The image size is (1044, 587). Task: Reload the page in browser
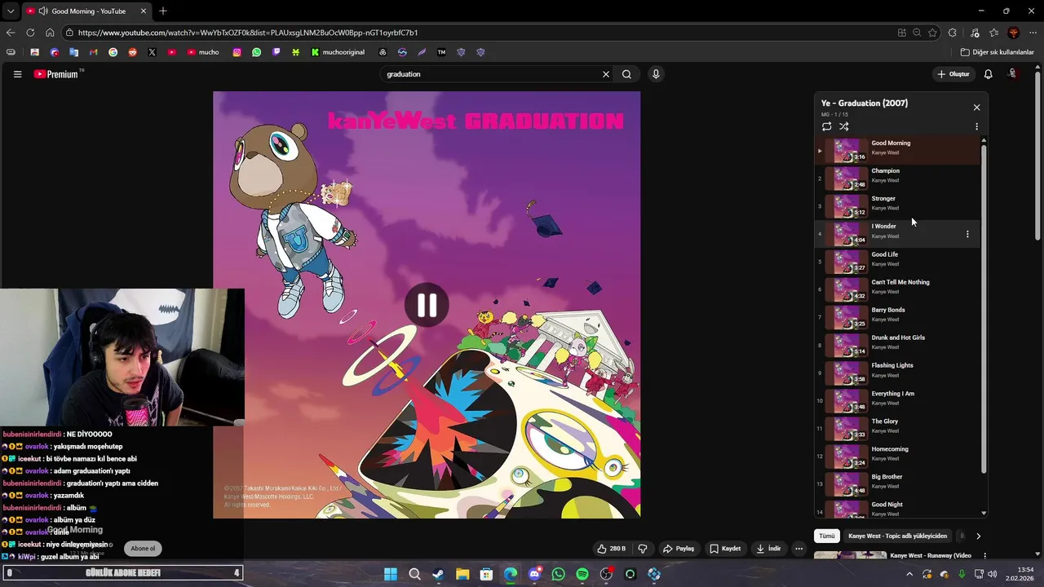click(x=30, y=33)
